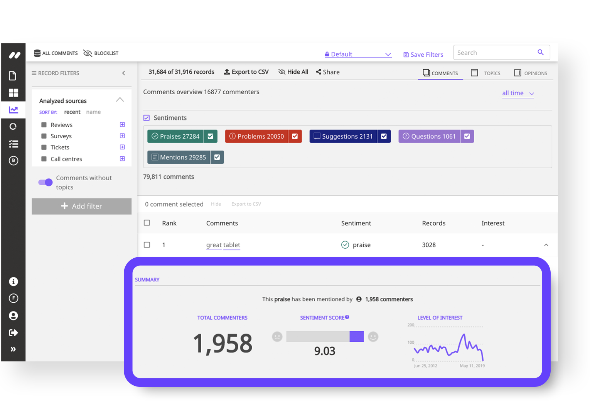The image size is (590, 417).
Task: Uncheck the Problems sentiment checkbox
Action: pos(295,136)
